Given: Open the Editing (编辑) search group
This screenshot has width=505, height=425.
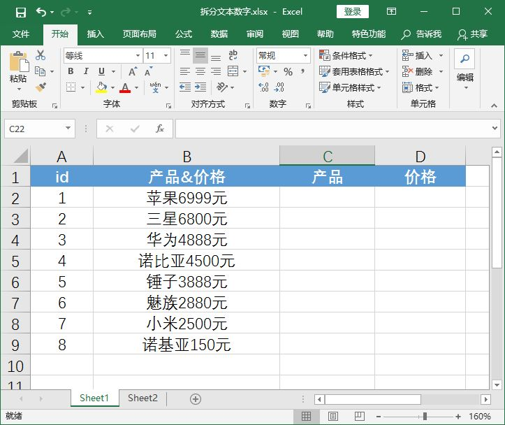Looking at the screenshot, I should [464, 71].
